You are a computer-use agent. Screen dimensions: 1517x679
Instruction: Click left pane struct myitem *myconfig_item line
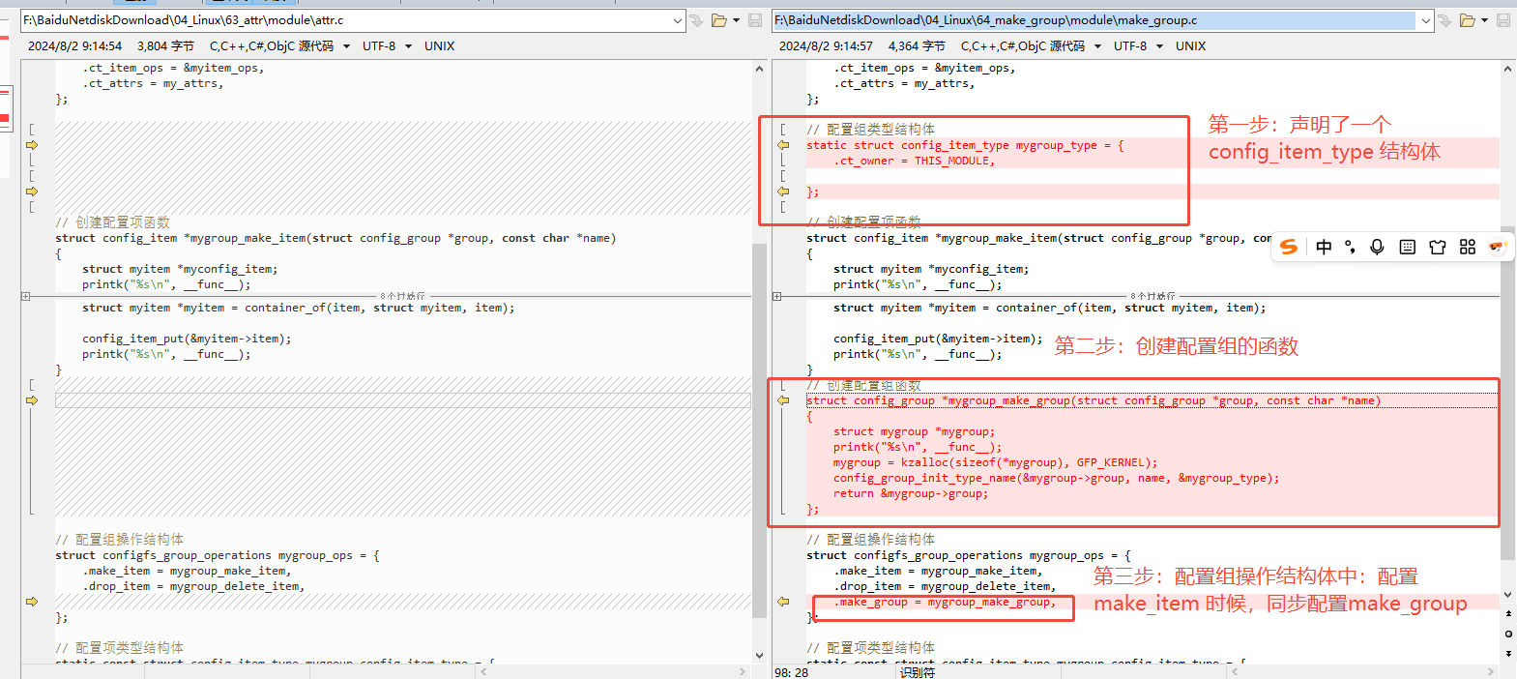(180, 269)
